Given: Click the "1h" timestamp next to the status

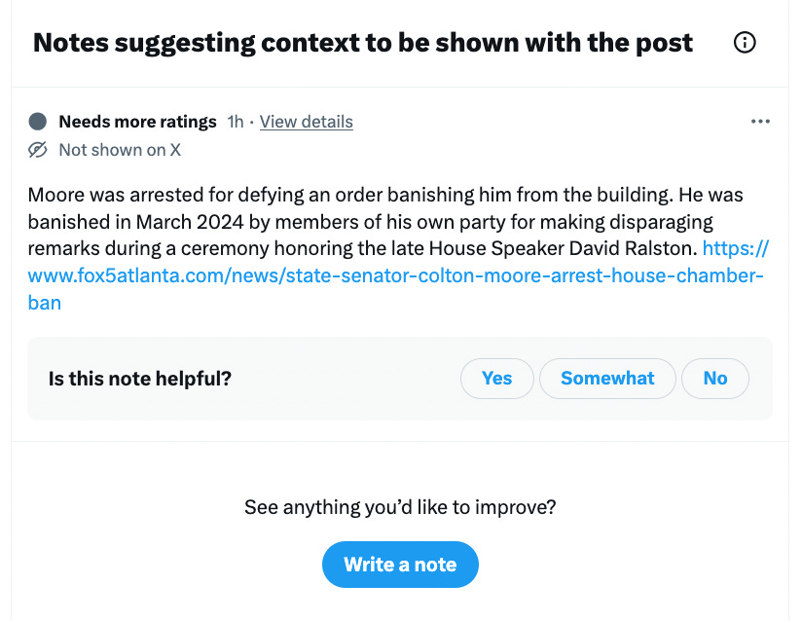Looking at the screenshot, I should [x=235, y=121].
